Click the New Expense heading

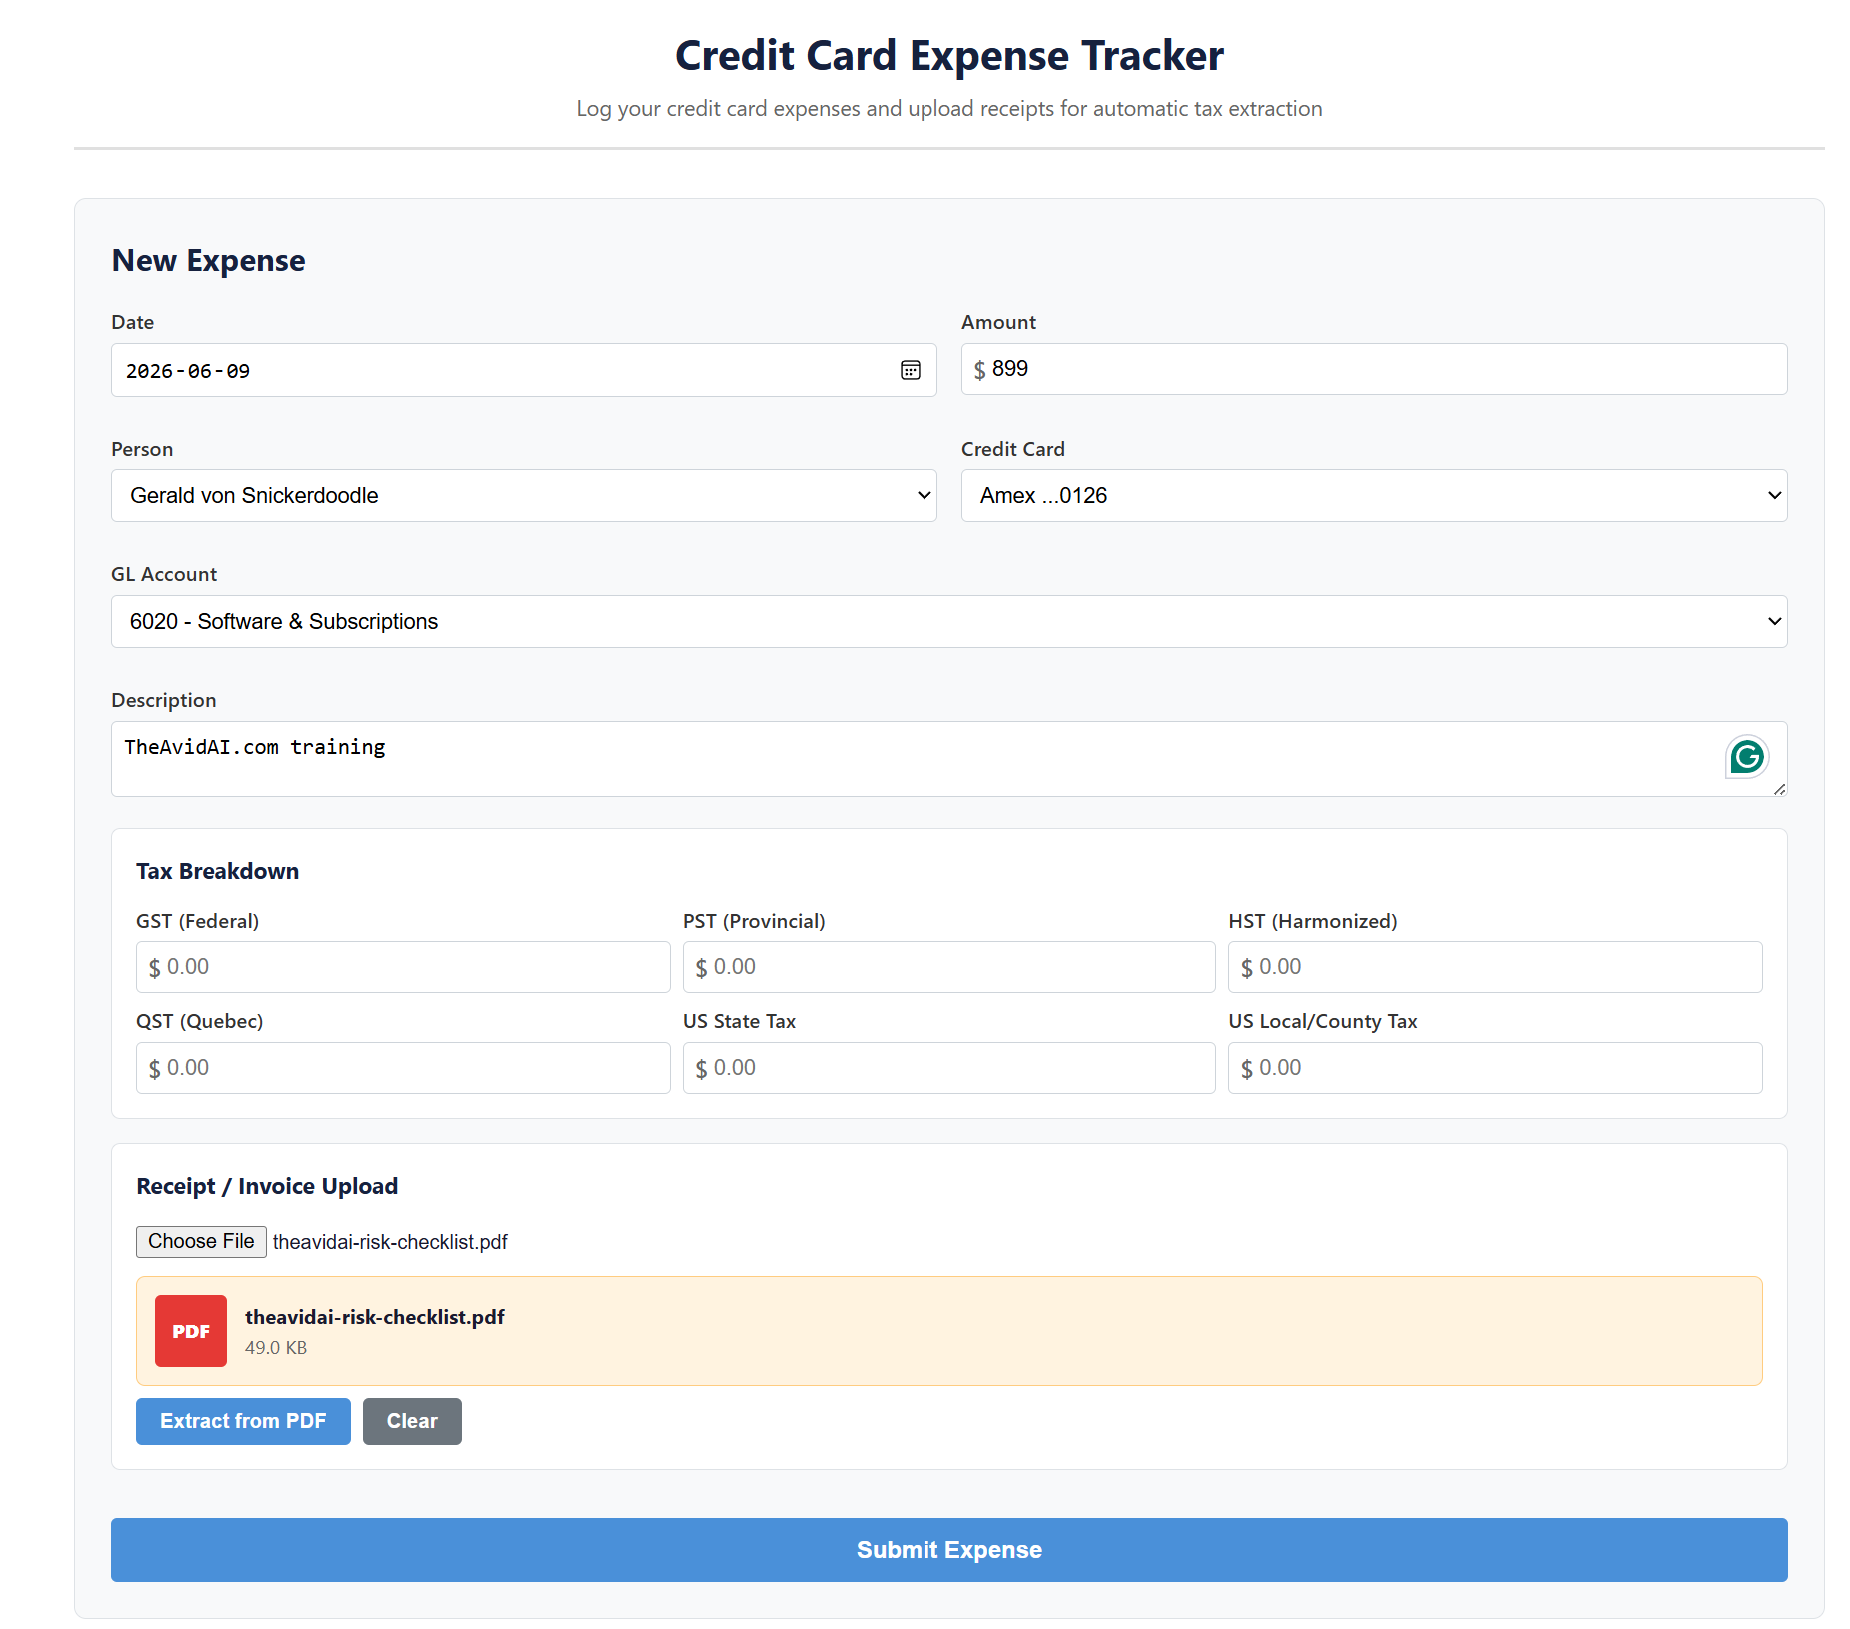coord(208,260)
